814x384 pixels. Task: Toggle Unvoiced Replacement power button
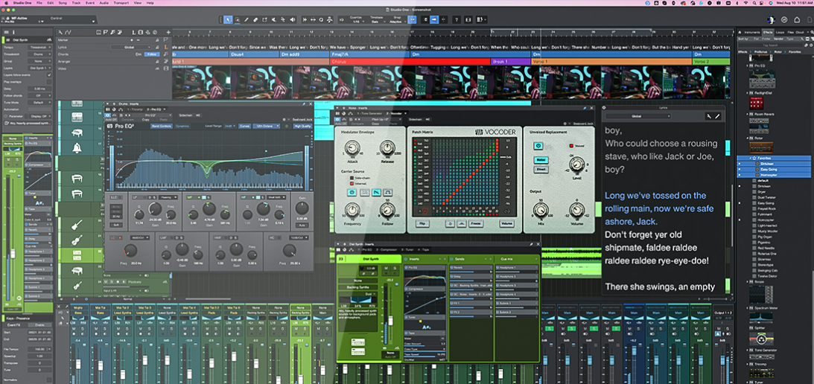click(538, 146)
